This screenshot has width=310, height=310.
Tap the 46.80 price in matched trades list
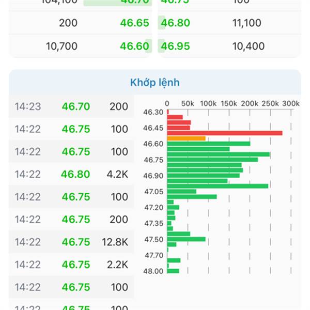point(75,174)
